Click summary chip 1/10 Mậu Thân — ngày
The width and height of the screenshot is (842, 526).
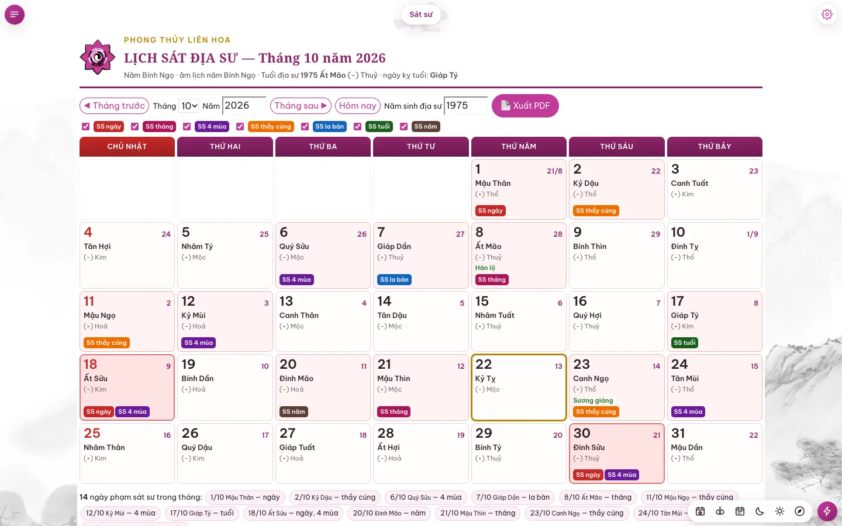pyautogui.click(x=245, y=497)
